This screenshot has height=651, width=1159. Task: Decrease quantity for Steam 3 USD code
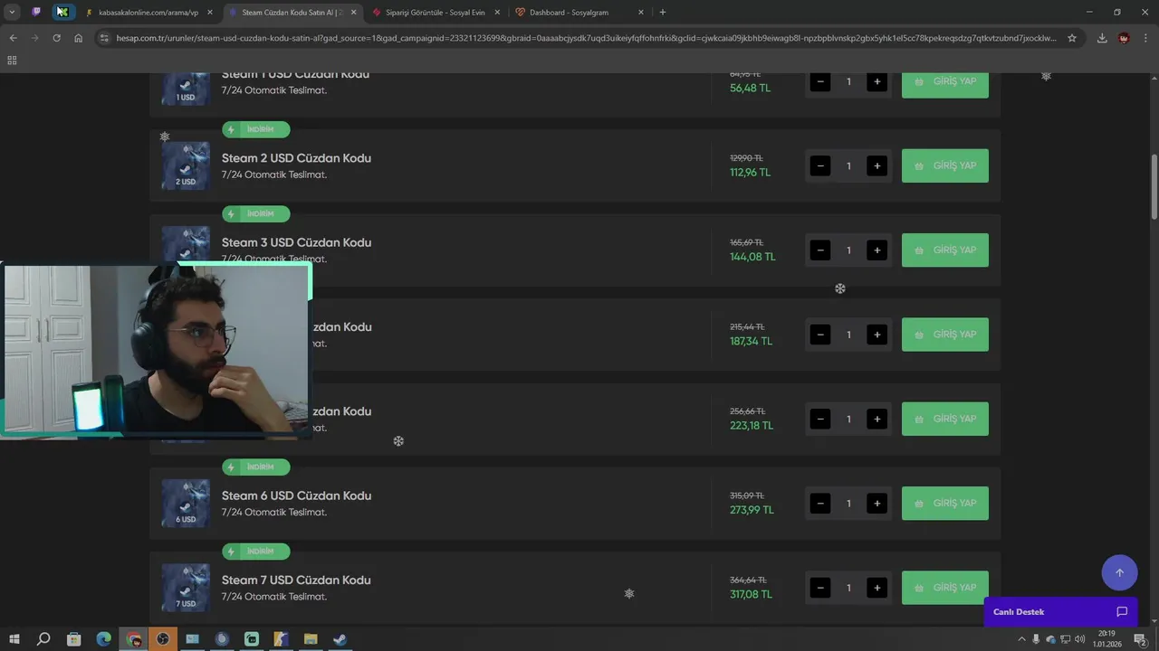[x=820, y=250]
